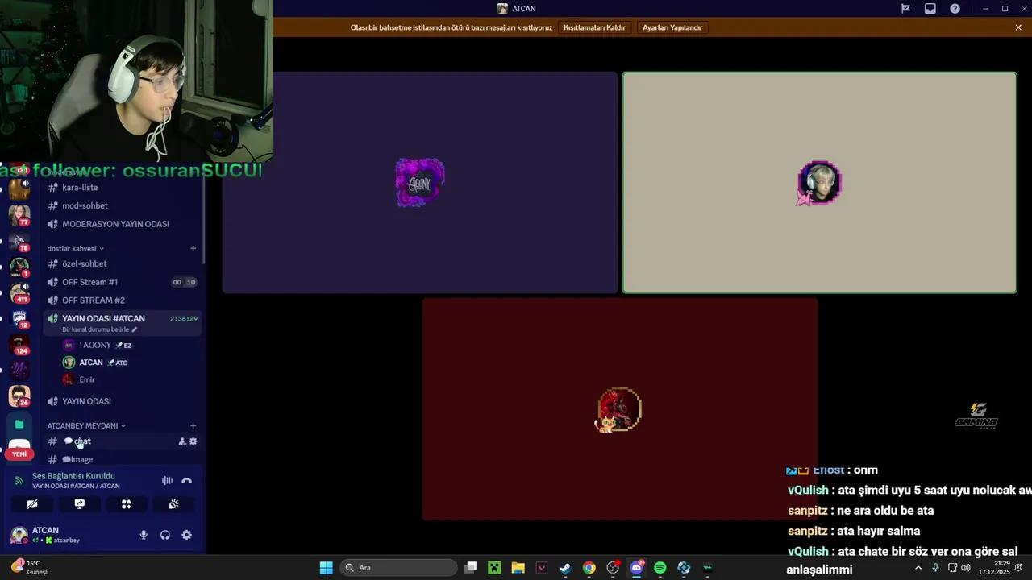Open server with 411 badge in sidebar
The image size is (1032, 580).
pyautogui.click(x=19, y=292)
